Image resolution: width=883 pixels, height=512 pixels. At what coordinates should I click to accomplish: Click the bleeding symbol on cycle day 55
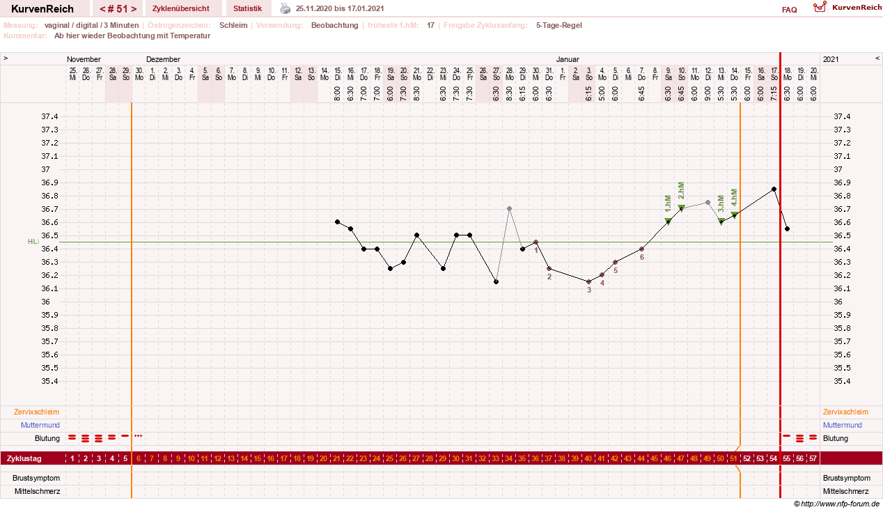(x=787, y=435)
